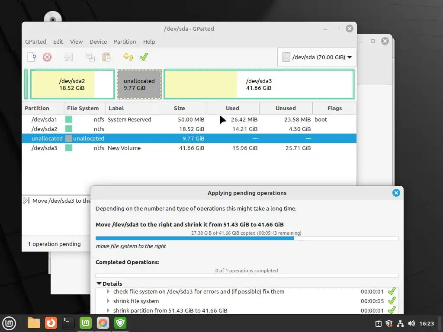The width and height of the screenshot is (443, 332).
Task: Select the /dev/sda1 partition row
Action: (189, 119)
